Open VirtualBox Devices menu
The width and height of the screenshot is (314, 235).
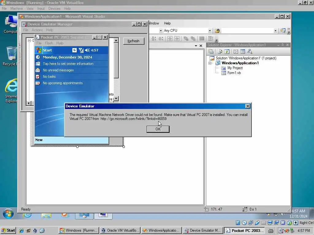[54, 9]
